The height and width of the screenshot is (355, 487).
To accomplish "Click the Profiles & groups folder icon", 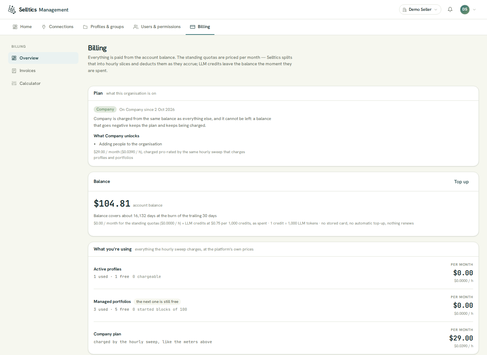I will (x=85, y=27).
